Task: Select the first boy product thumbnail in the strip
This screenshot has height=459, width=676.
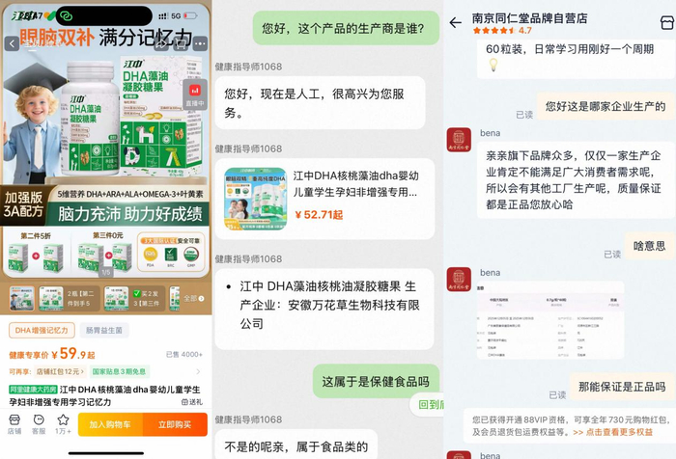Action: point(21,298)
